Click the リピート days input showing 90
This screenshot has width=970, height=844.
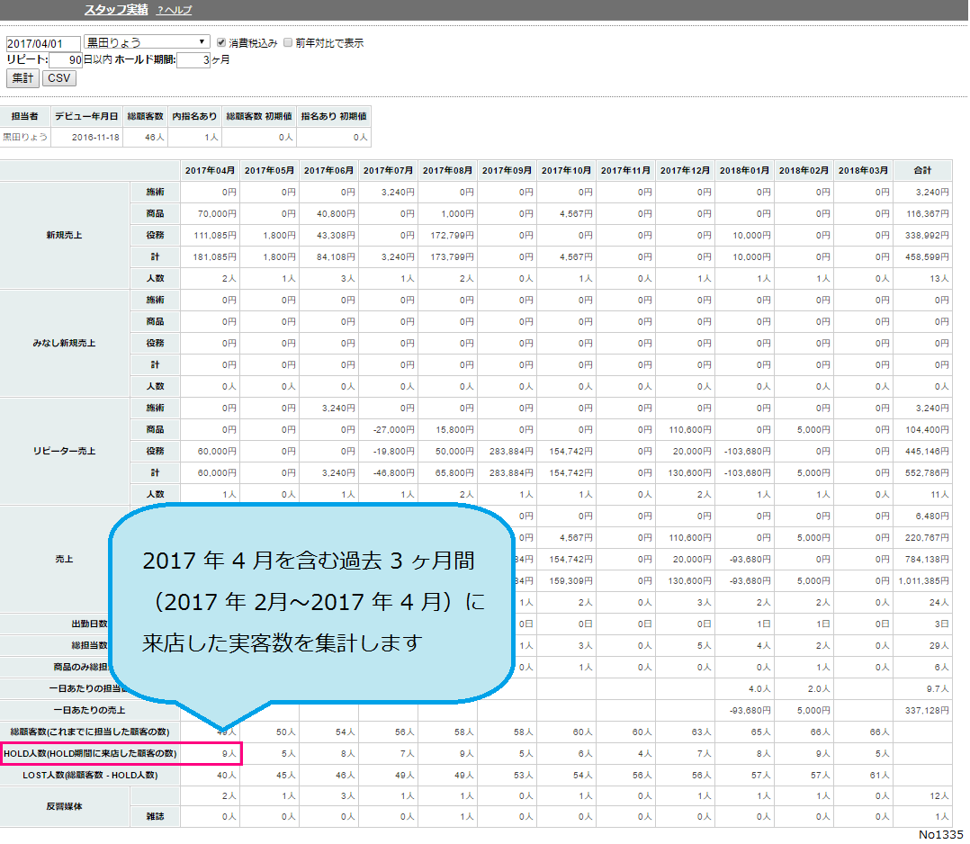click(66, 60)
